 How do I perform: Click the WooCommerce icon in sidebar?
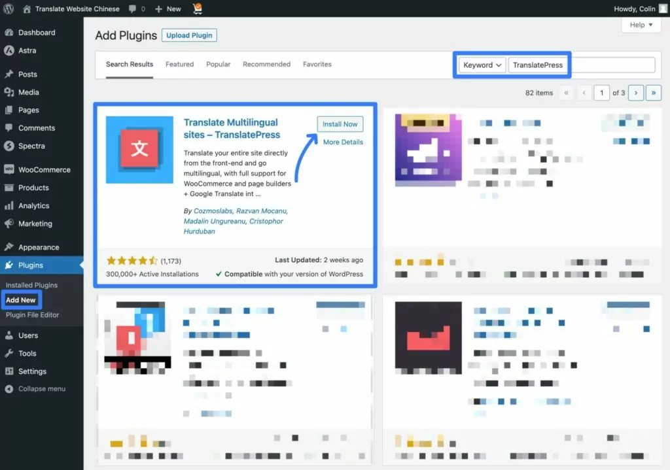[x=9, y=169]
